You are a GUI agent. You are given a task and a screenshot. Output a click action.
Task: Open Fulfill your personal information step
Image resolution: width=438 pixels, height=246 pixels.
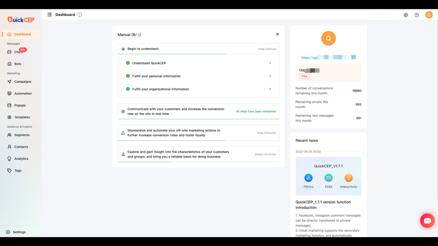click(198, 76)
